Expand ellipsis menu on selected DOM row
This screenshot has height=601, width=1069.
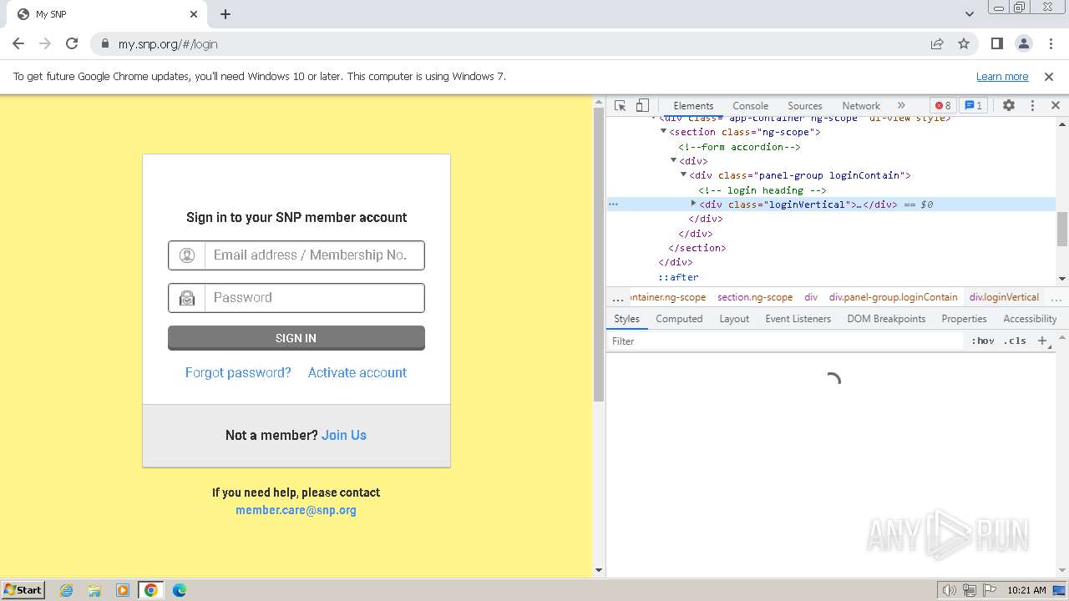pos(613,204)
